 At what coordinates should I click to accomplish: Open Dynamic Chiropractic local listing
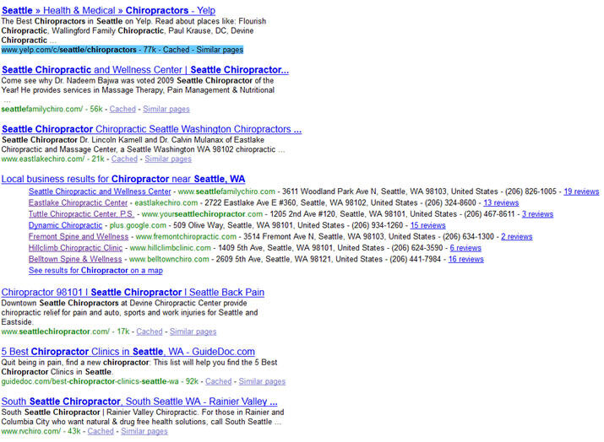click(65, 225)
